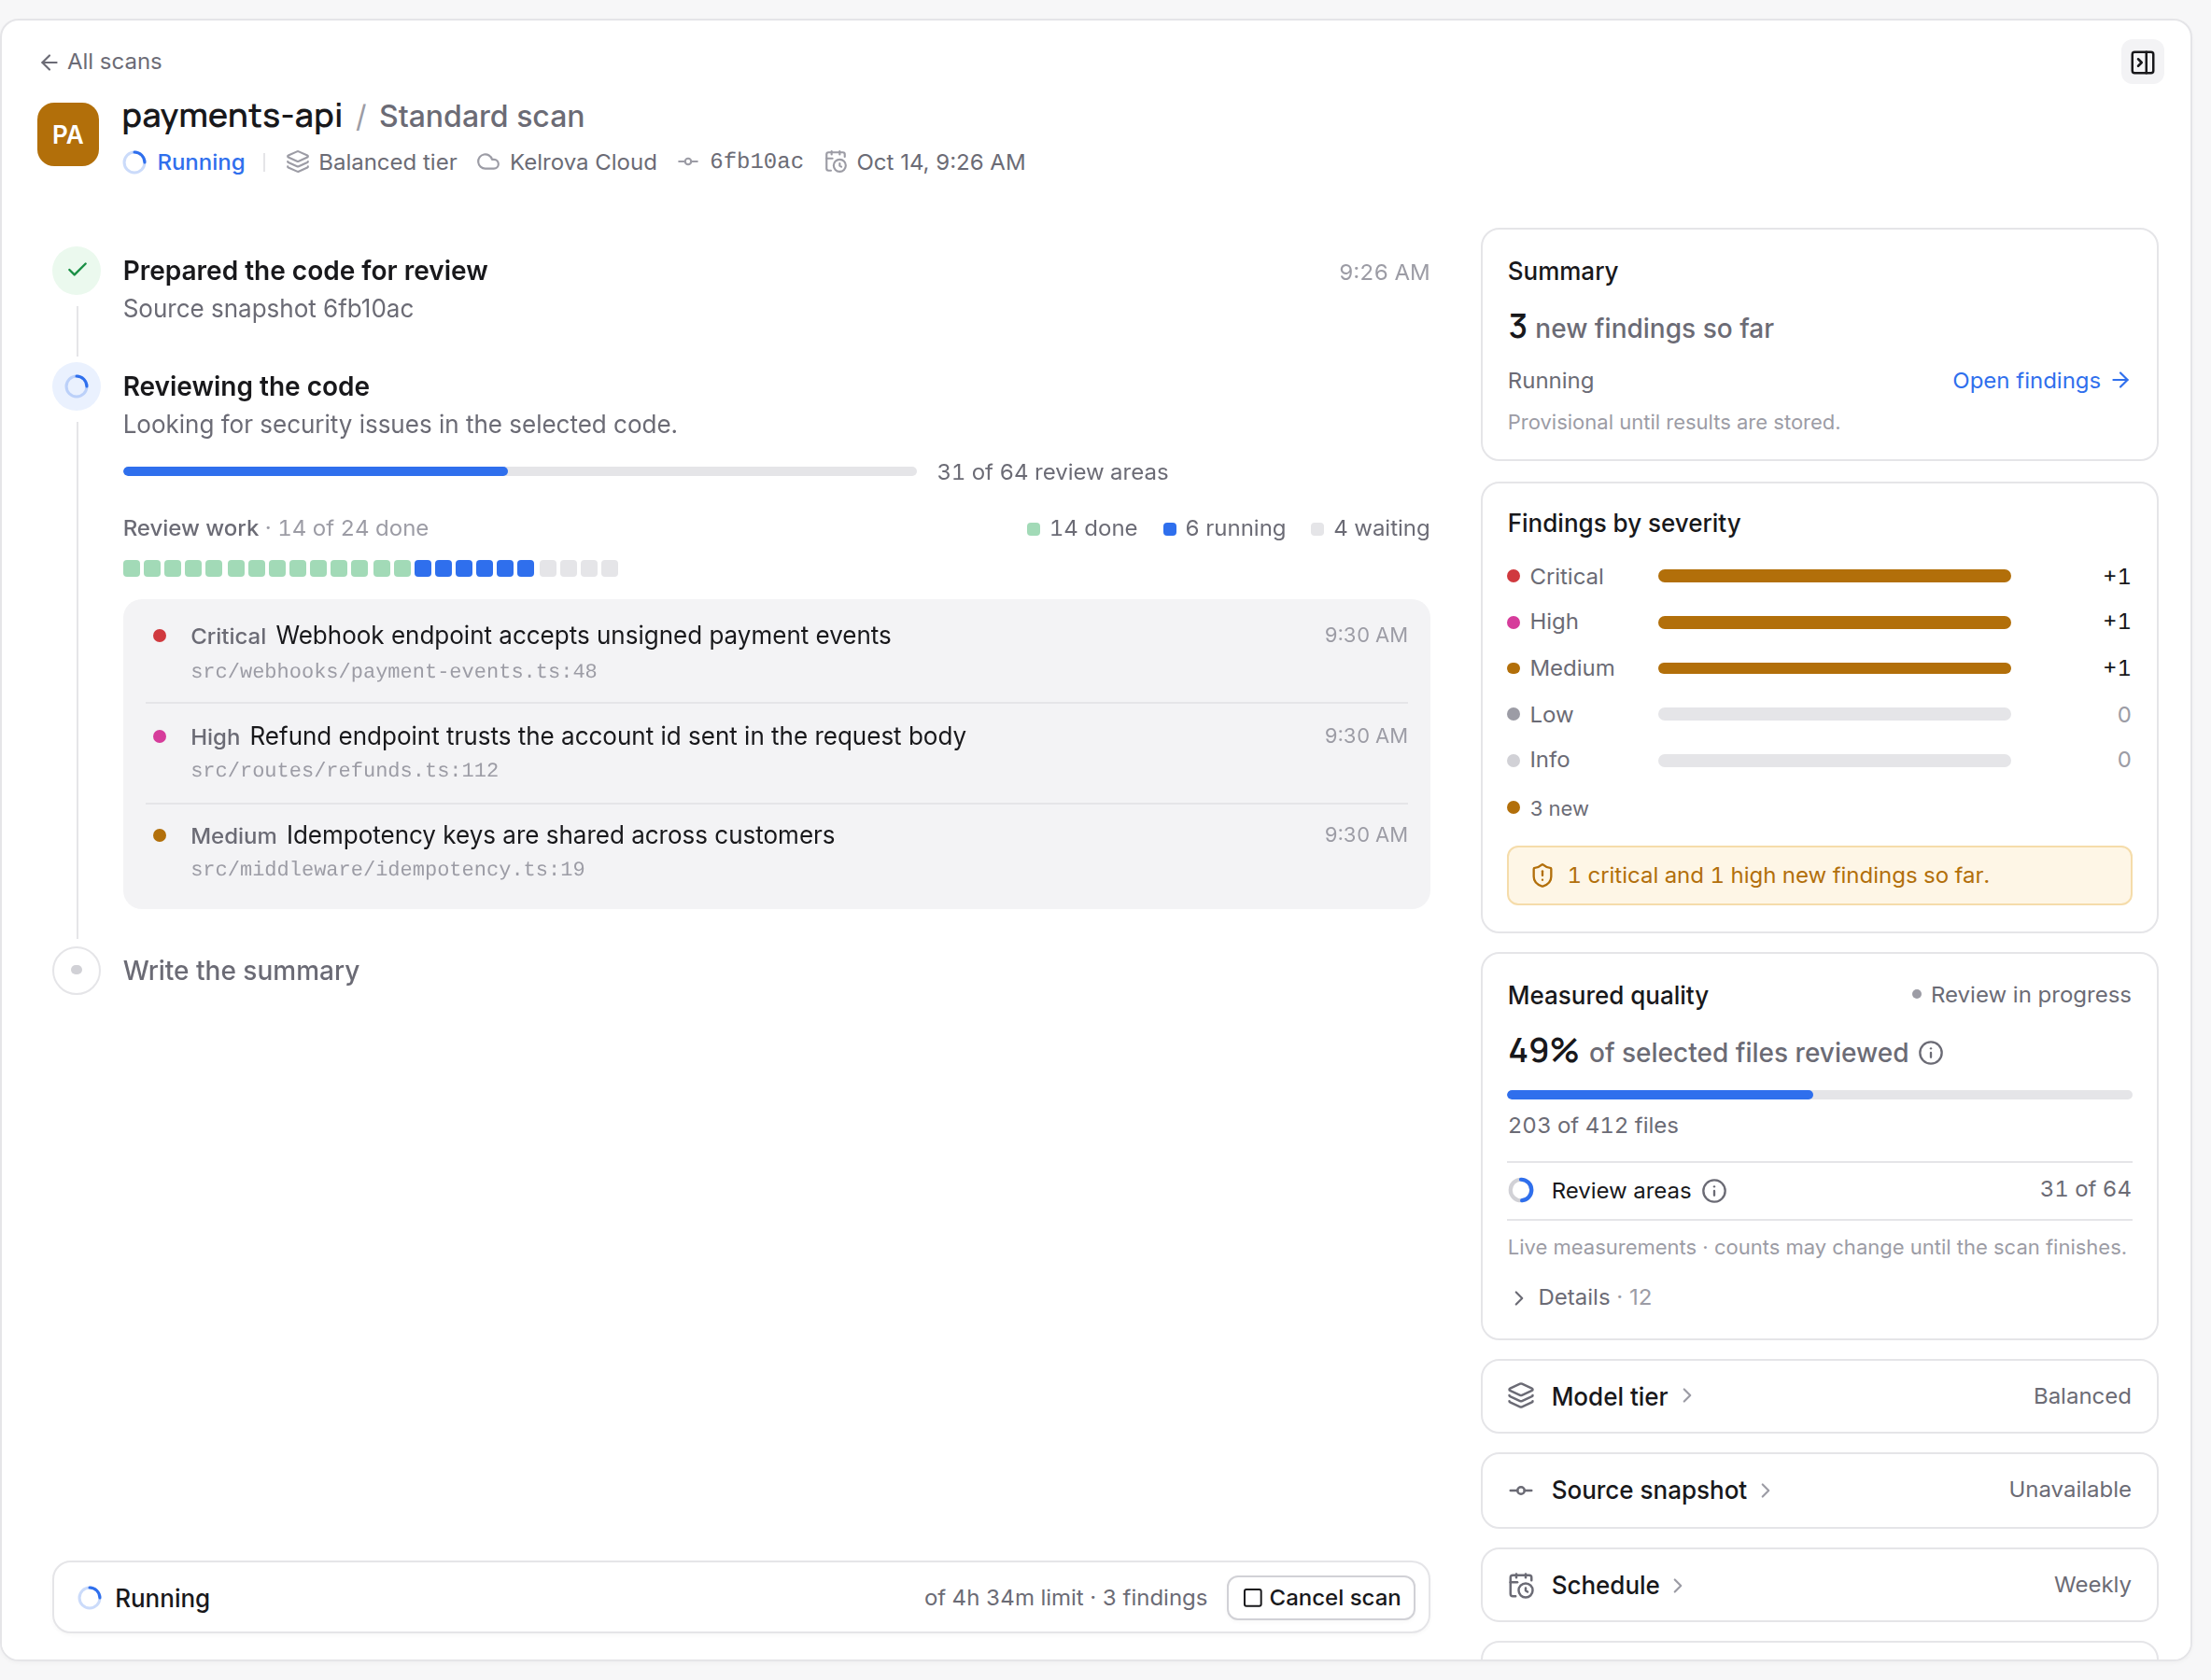Open findings from the Summary card
The image size is (2211, 1680).
[x=2041, y=381]
